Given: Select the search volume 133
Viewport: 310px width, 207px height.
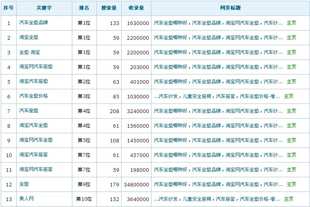Looking at the screenshot, I should point(114,23).
